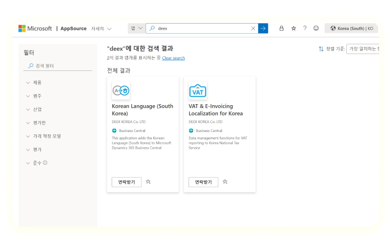392x248 pixels.
Task: Click the deex search input field
Action: (x=202, y=28)
